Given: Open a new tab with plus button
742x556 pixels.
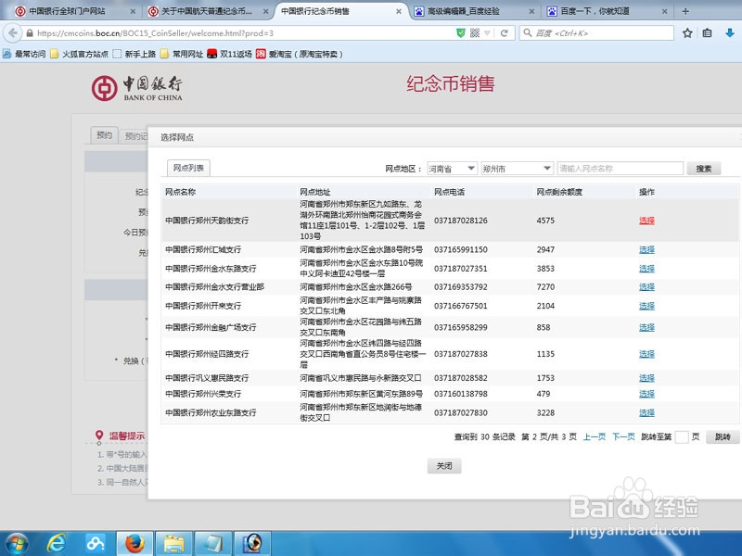Looking at the screenshot, I should 685,11.
